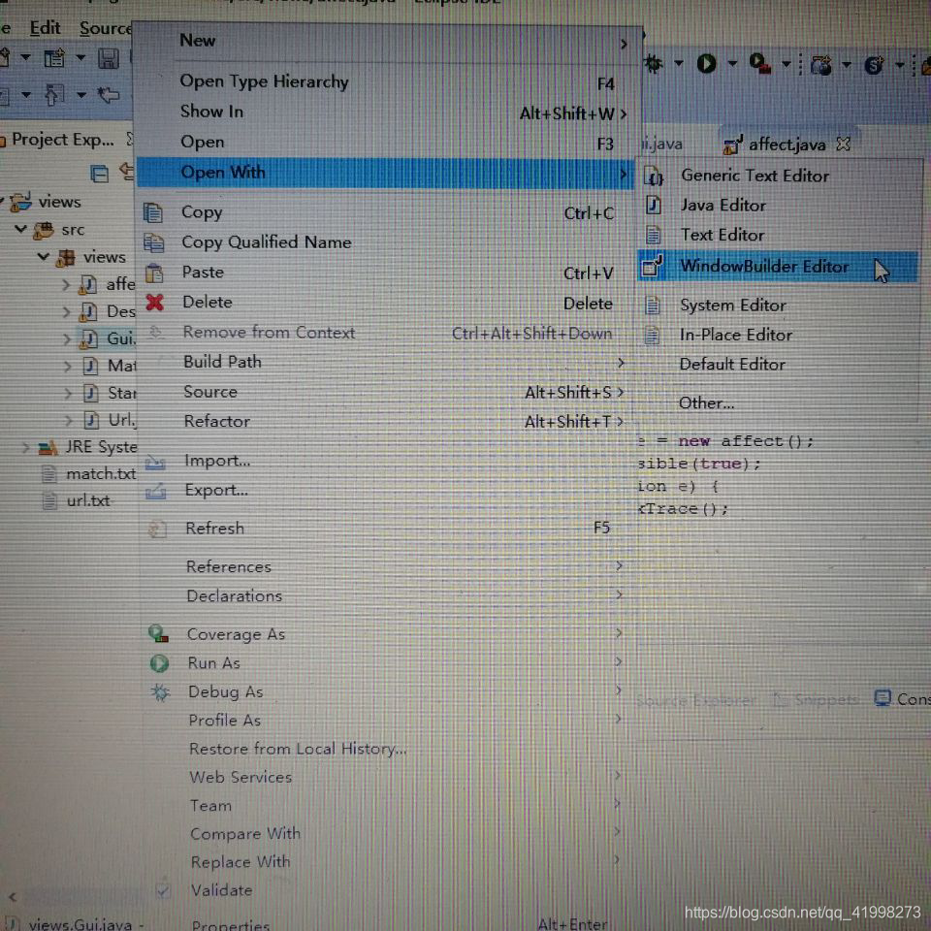Expand the Des file tree node

click(67, 311)
